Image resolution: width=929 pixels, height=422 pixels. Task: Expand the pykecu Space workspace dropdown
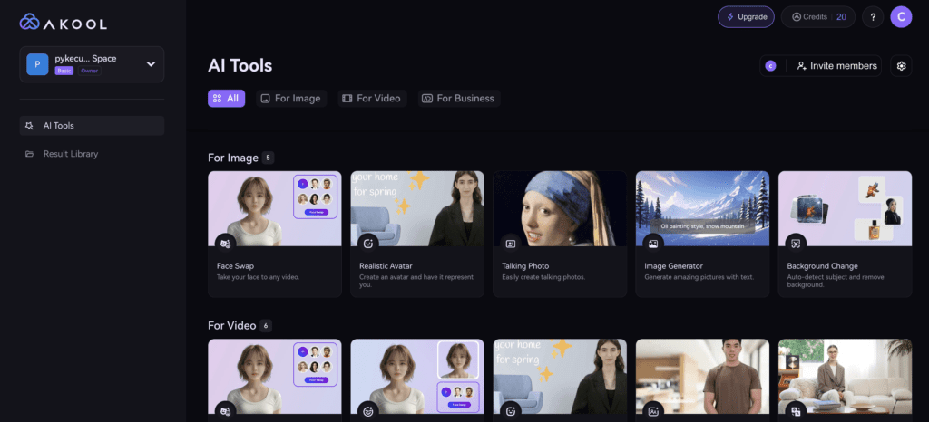tap(151, 64)
